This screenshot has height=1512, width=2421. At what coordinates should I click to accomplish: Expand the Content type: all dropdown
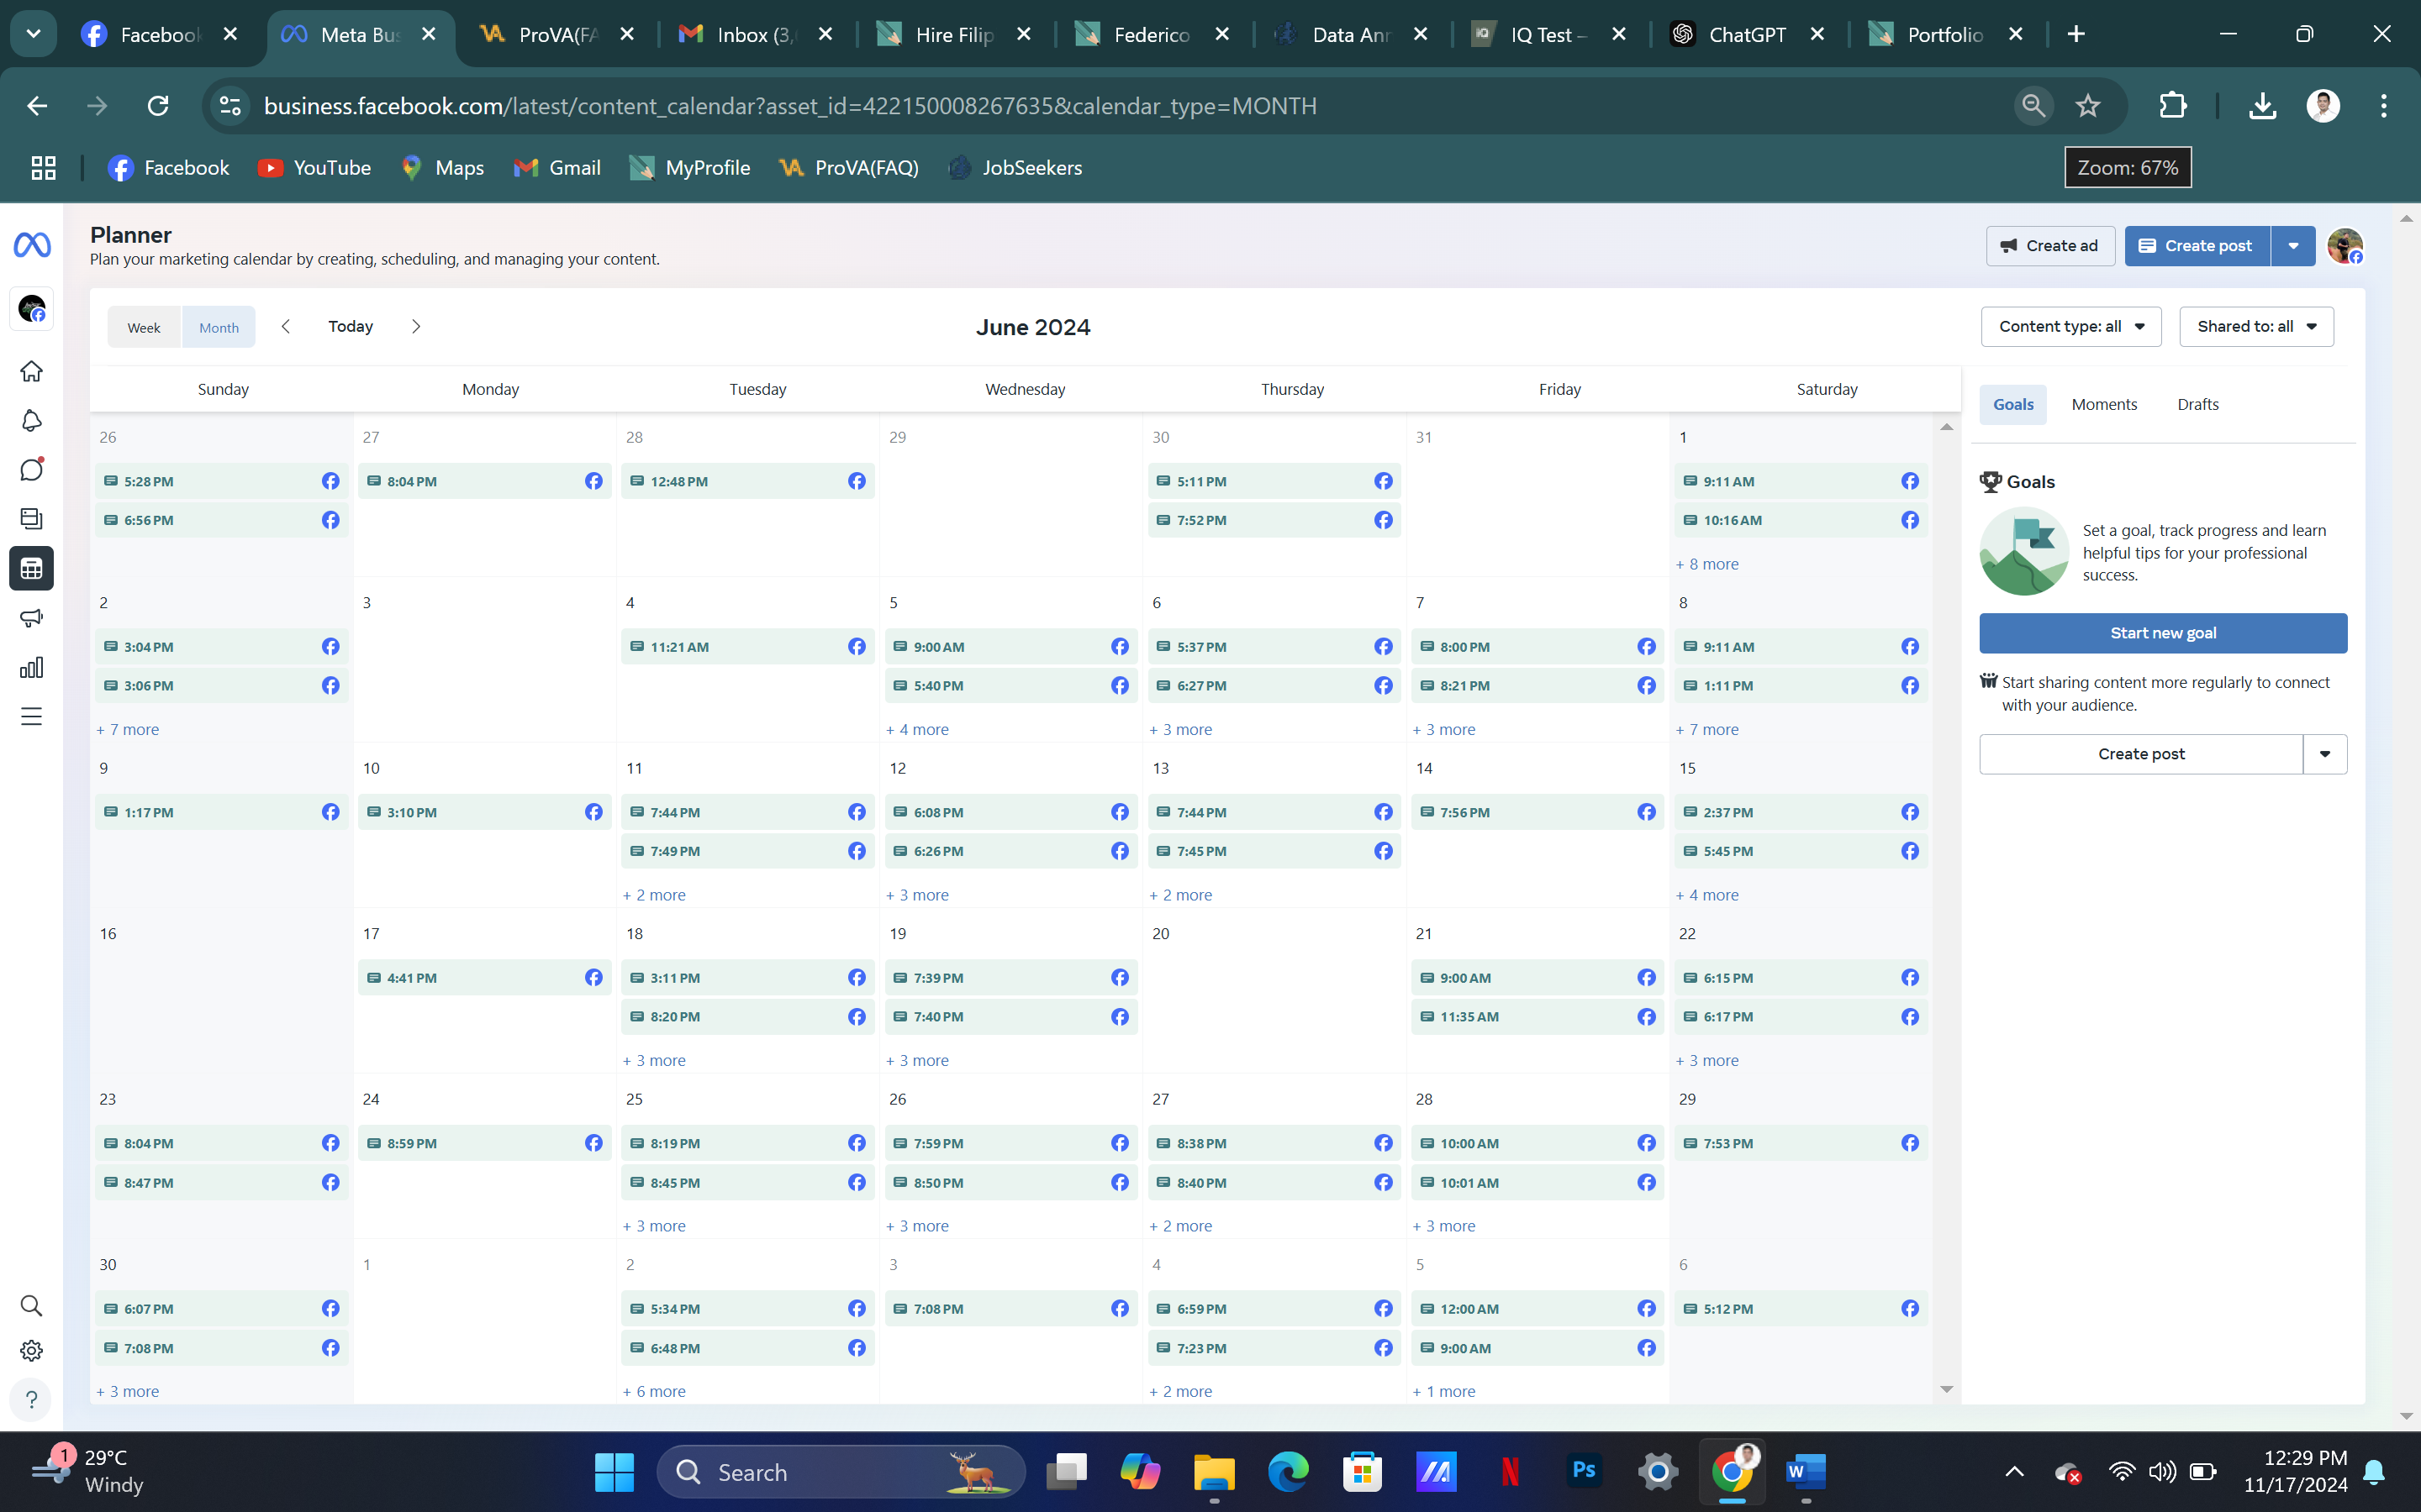(x=2070, y=326)
